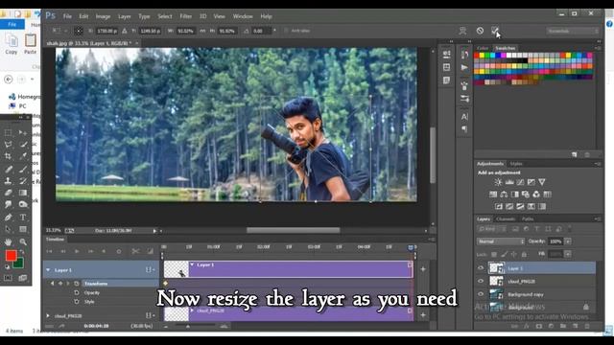
Task: Open the Filter menu
Action: 185,16
